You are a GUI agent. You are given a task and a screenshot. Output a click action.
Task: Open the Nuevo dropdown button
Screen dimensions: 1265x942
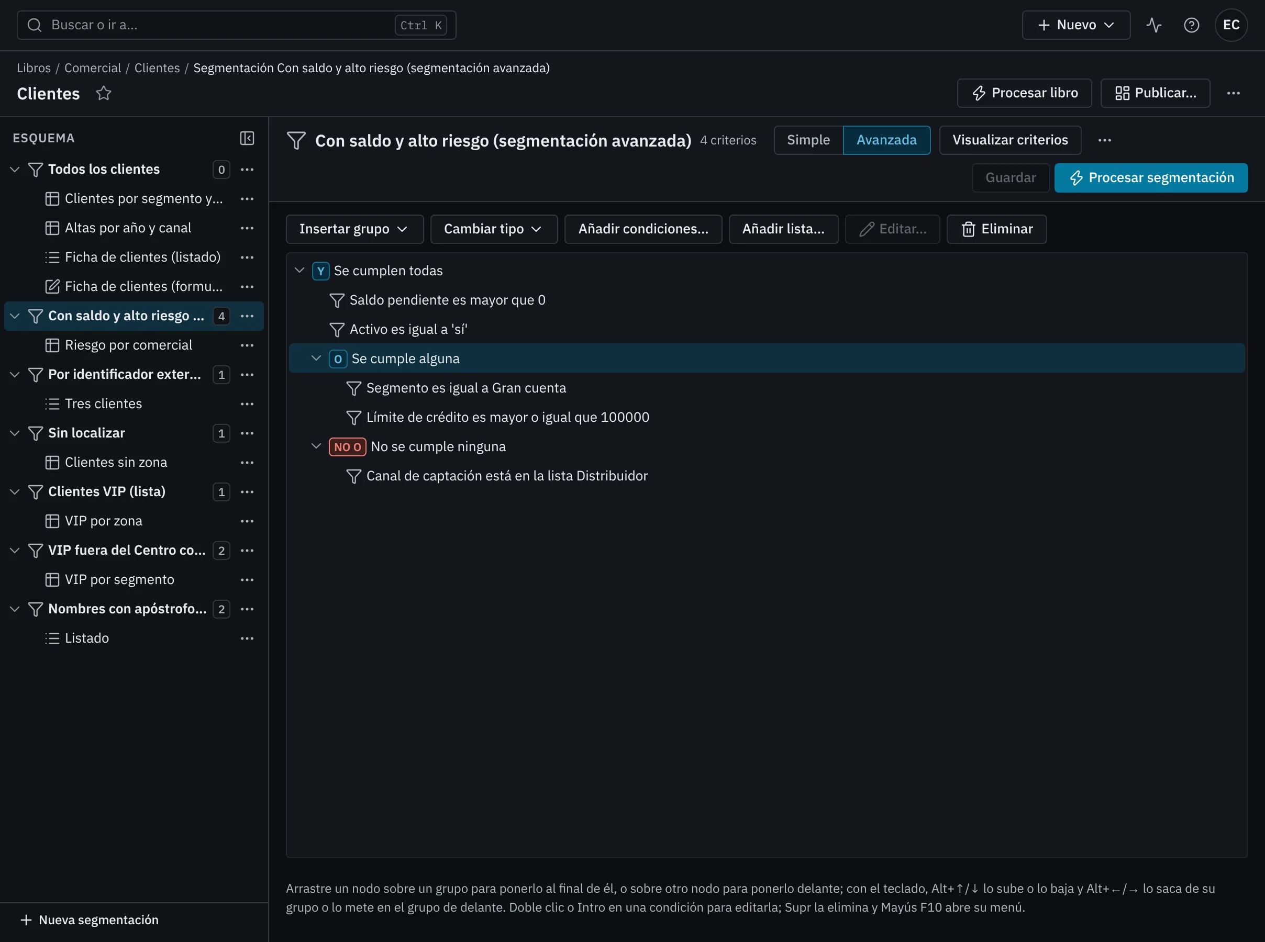point(1075,25)
